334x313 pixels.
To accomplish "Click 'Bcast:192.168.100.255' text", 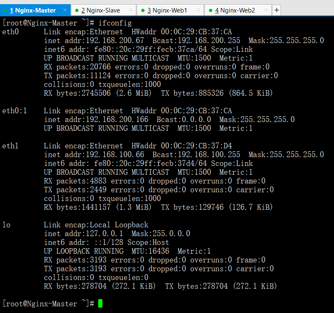I will click(x=196, y=155).
